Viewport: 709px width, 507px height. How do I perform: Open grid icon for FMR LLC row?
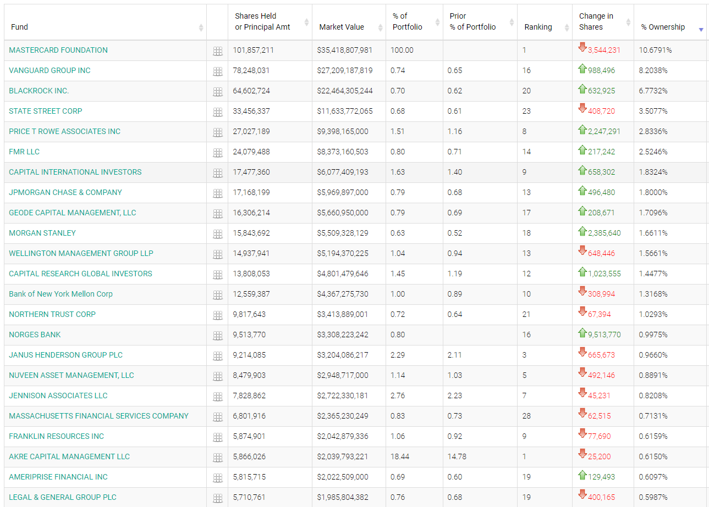click(x=218, y=153)
